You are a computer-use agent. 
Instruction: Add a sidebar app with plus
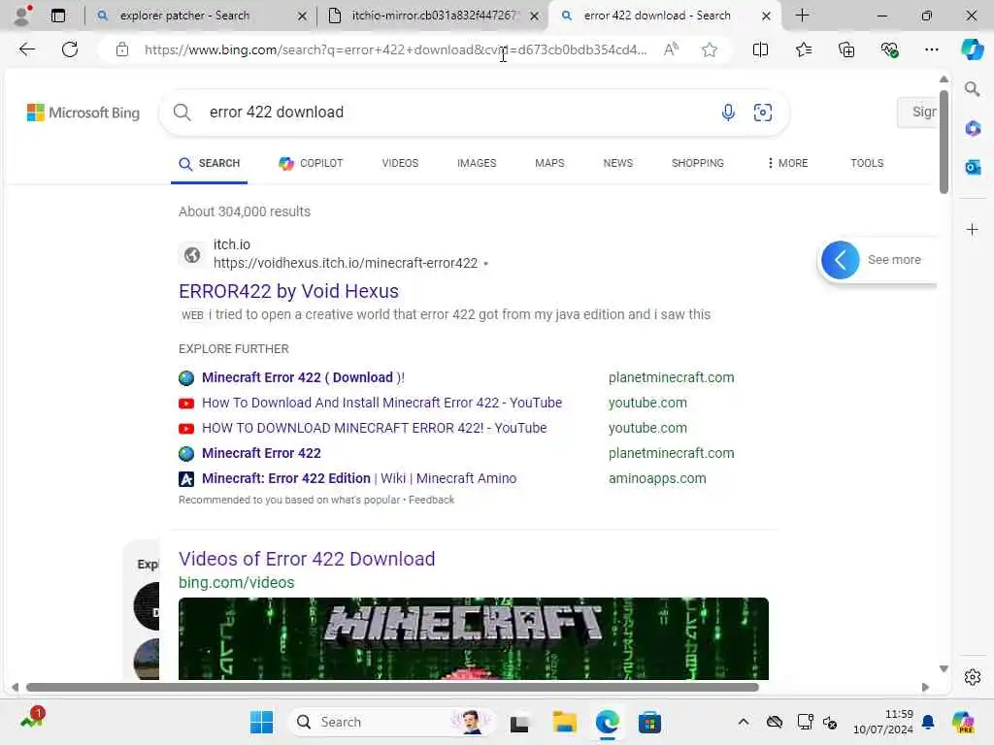pos(973,229)
